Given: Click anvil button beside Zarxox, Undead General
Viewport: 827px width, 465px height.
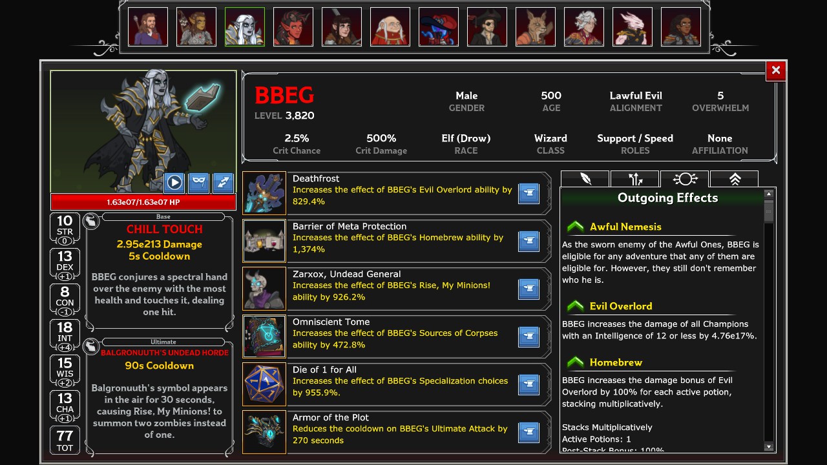Looking at the screenshot, I should click(529, 289).
